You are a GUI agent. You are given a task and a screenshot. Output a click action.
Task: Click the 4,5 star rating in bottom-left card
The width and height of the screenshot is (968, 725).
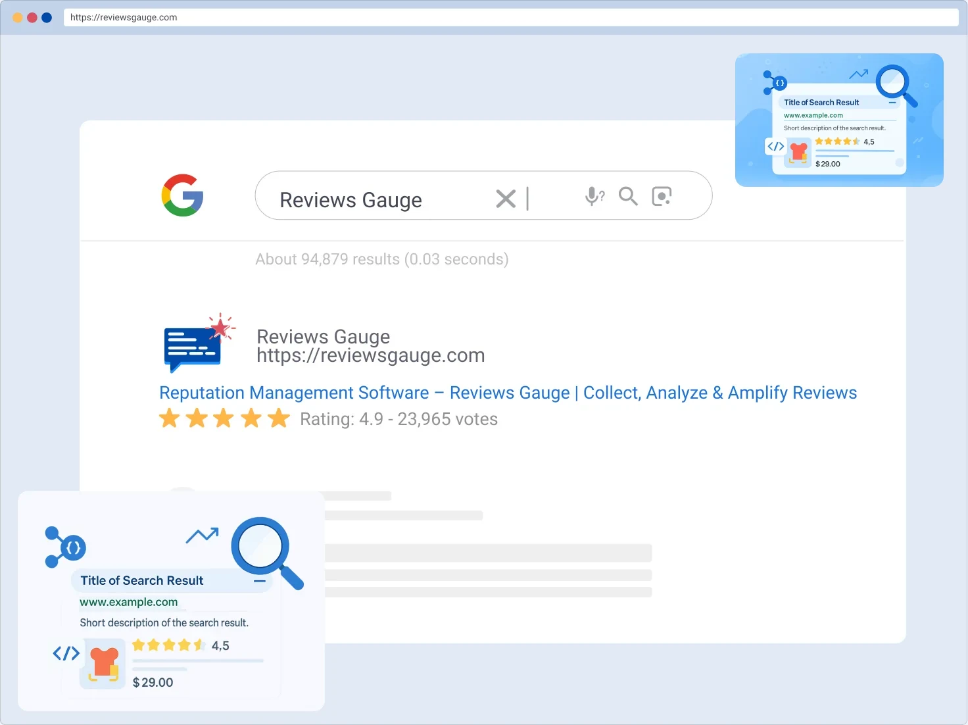(181, 645)
